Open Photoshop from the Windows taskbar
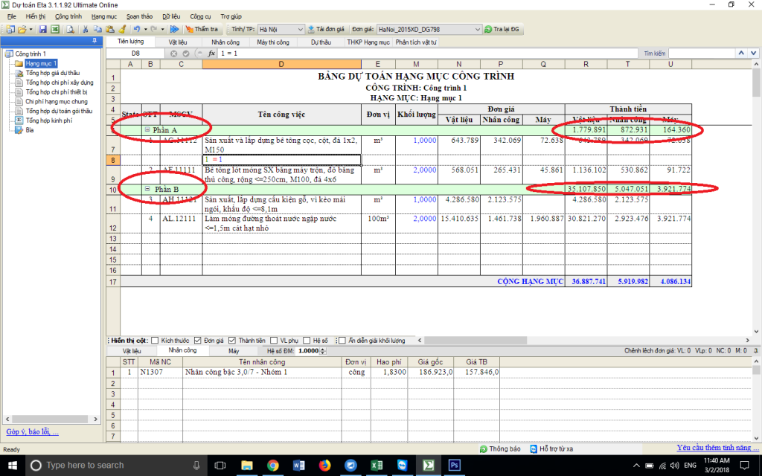The image size is (762, 476). (x=454, y=465)
